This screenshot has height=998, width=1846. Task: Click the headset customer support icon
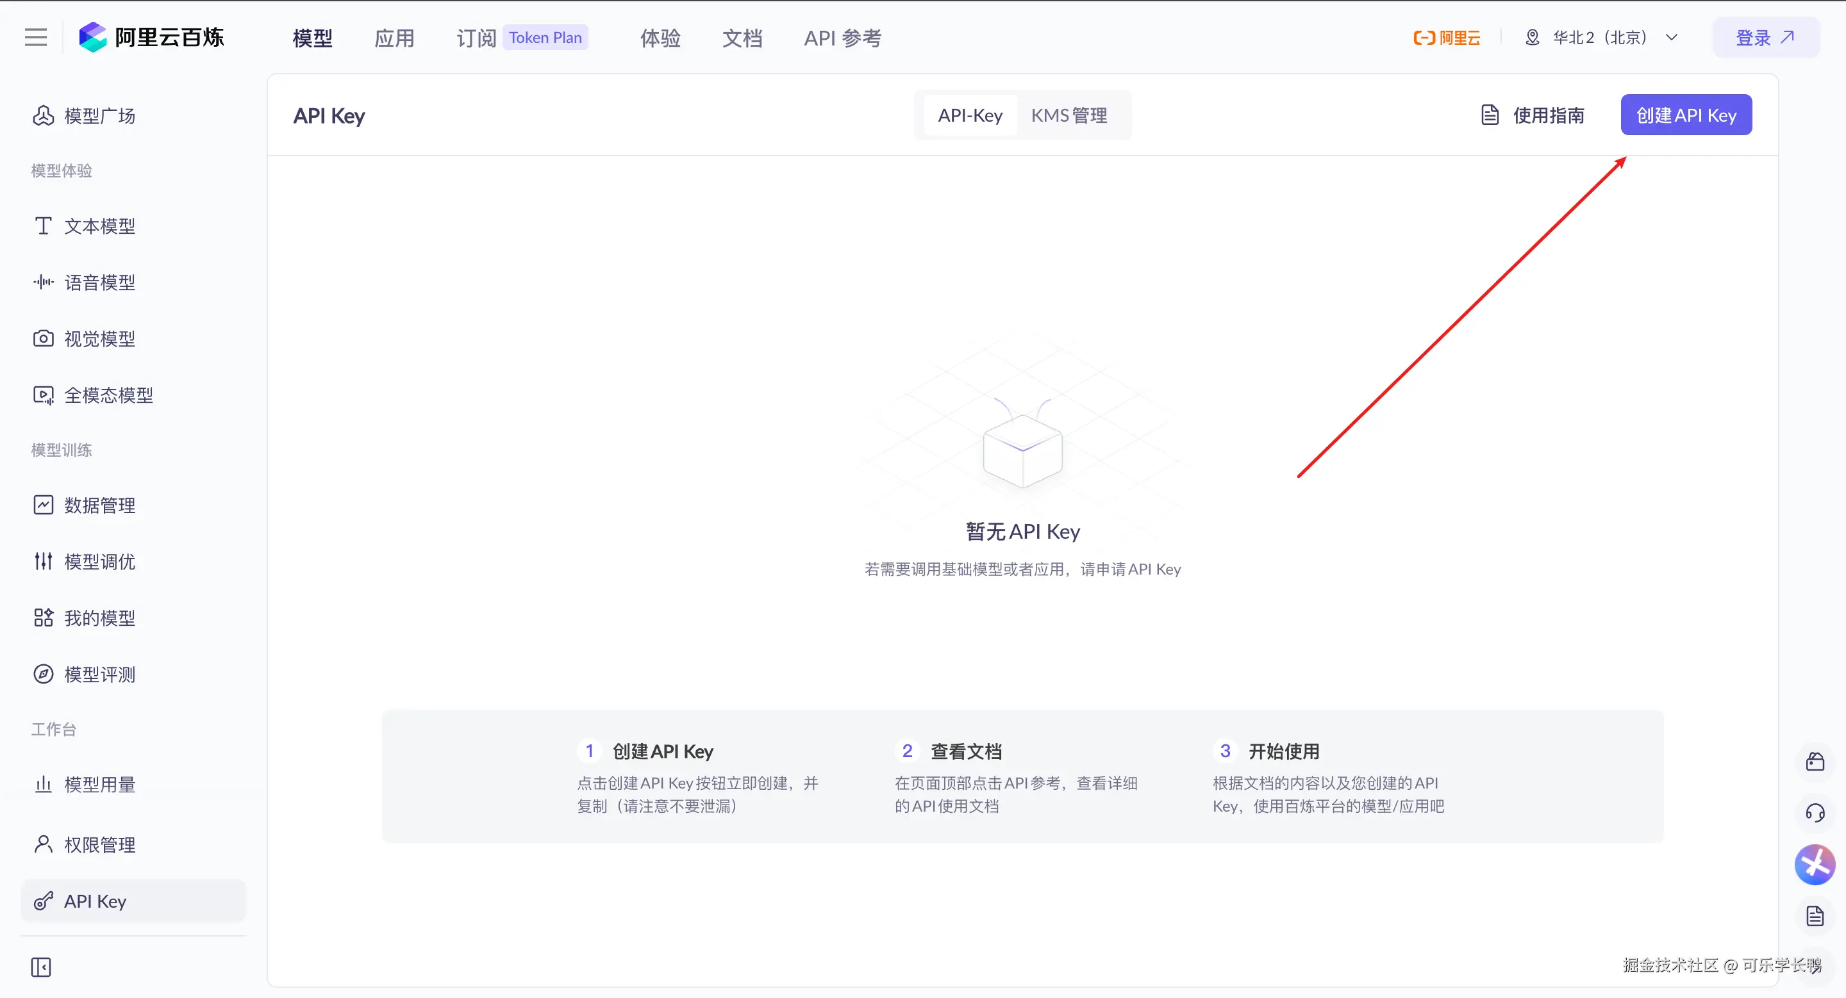tap(1816, 813)
